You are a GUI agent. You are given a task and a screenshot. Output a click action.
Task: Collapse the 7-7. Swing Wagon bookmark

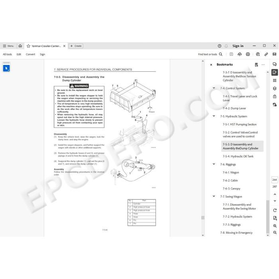(214, 196)
